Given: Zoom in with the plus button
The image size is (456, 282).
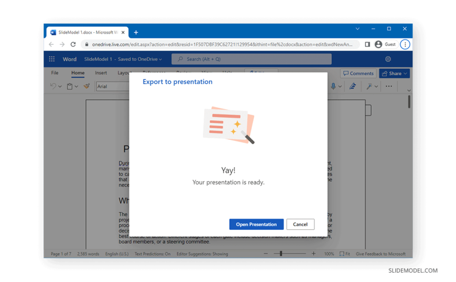Looking at the screenshot, I should [x=313, y=254].
